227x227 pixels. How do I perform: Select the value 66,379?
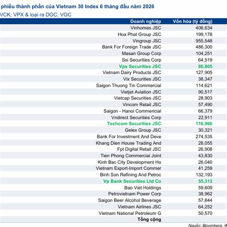coord(205,111)
